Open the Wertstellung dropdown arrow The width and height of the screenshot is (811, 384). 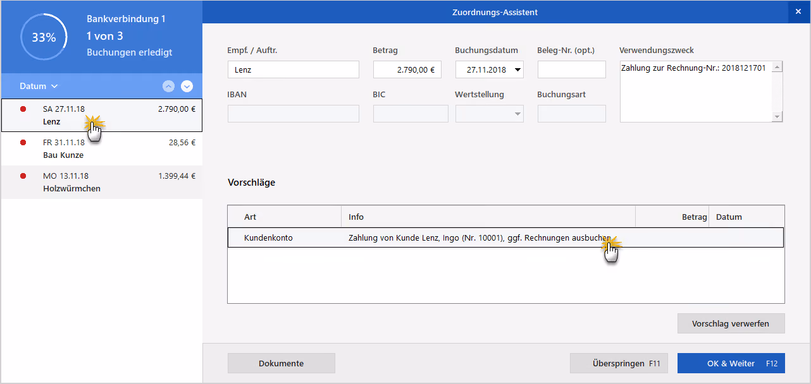[518, 114]
